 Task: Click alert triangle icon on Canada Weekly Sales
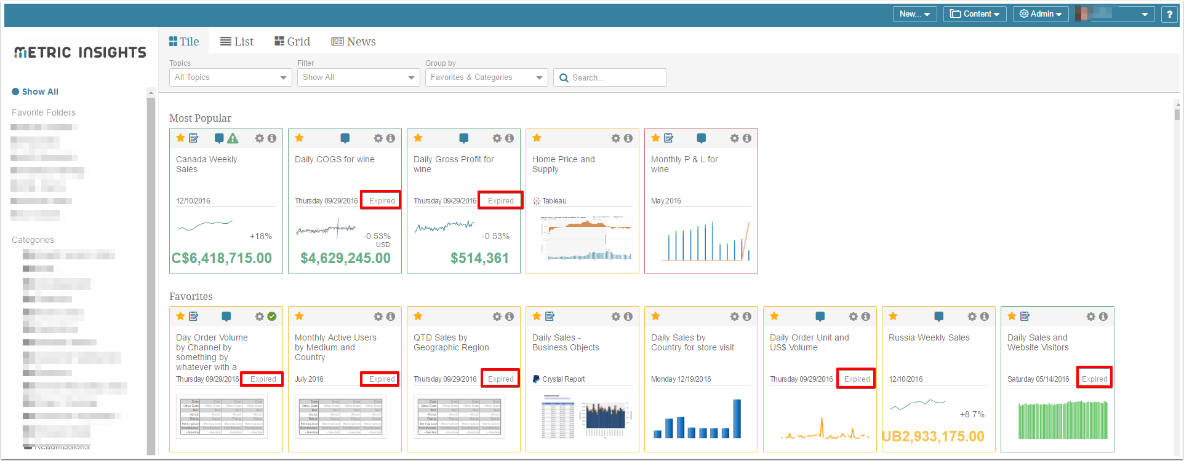click(233, 138)
